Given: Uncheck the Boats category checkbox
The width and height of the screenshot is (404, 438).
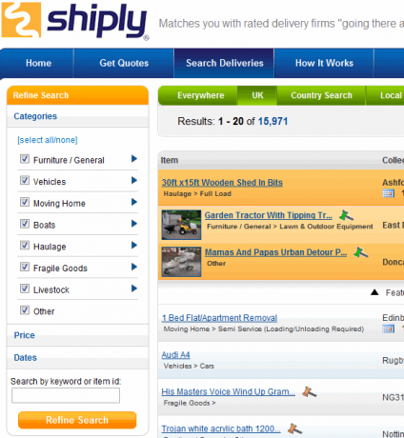Looking at the screenshot, I should point(25,224).
